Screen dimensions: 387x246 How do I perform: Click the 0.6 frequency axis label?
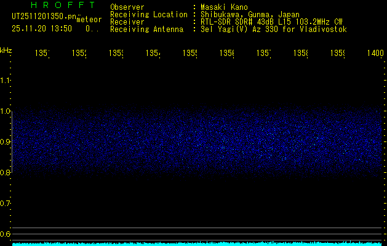click(6, 234)
